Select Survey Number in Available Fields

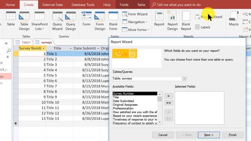click(x=135, y=94)
